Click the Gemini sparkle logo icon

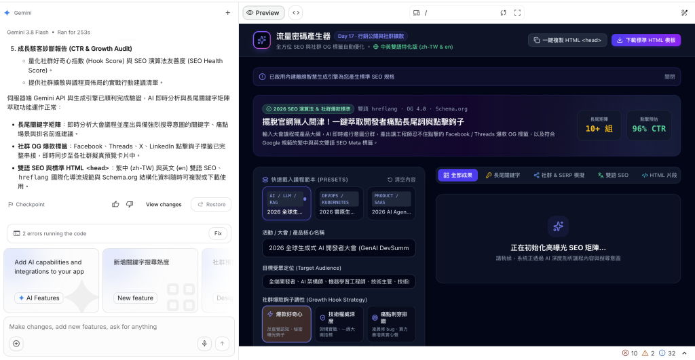pos(7,13)
